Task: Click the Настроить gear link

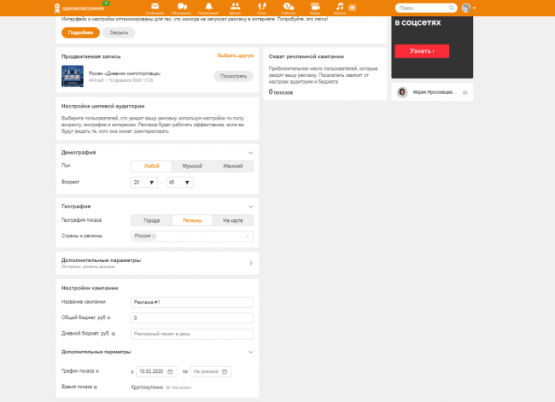Action: [178, 387]
